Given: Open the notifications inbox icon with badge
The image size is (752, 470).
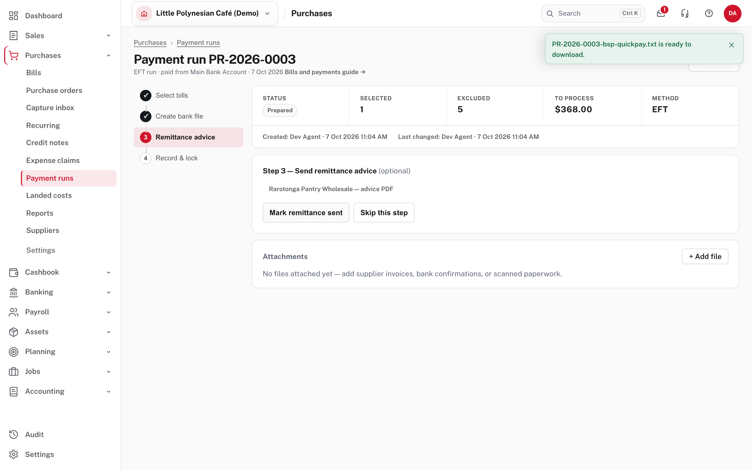Looking at the screenshot, I should click(661, 13).
